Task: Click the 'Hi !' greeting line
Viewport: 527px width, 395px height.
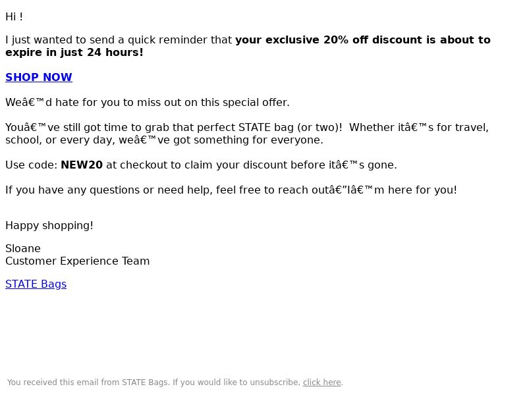Action: point(14,17)
